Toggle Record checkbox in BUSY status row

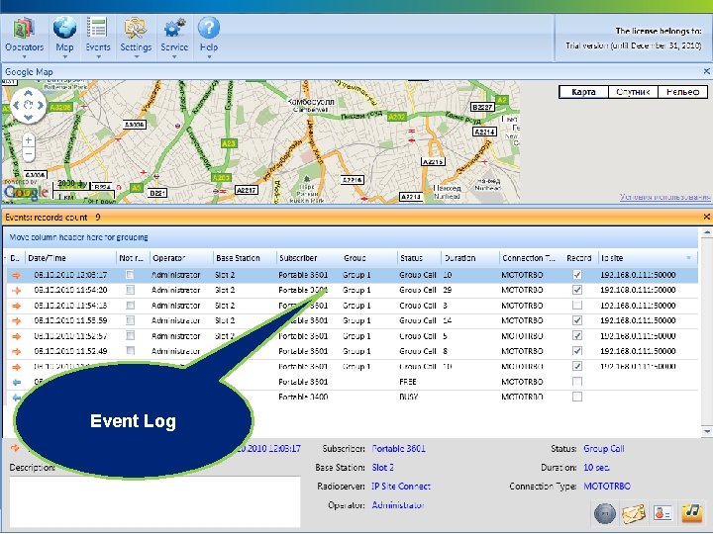click(577, 397)
